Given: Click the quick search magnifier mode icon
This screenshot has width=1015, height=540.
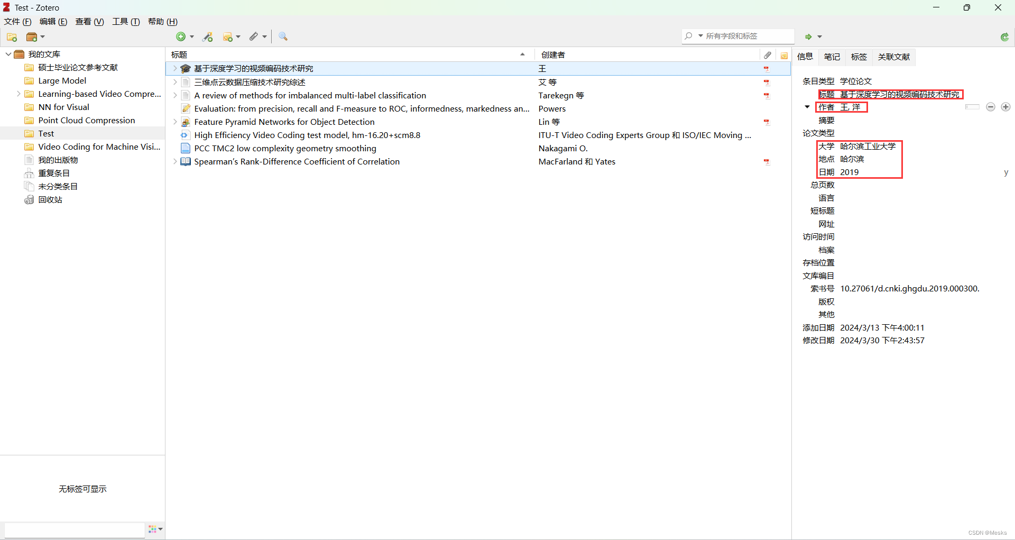Looking at the screenshot, I should tap(688, 36).
